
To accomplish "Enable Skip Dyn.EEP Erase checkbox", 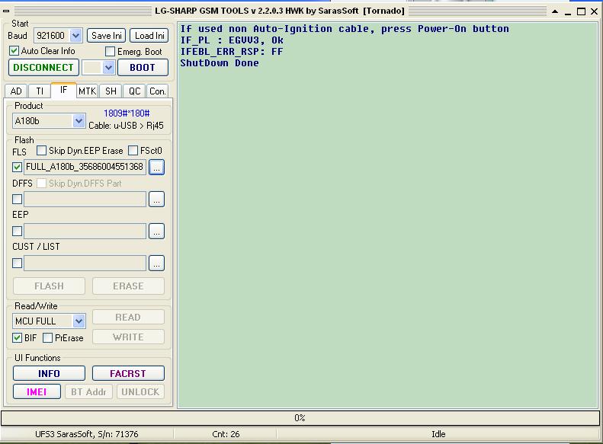I will pyautogui.click(x=41, y=150).
